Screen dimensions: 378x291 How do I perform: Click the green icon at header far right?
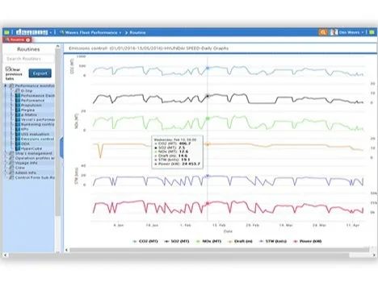pyautogui.click(x=372, y=32)
